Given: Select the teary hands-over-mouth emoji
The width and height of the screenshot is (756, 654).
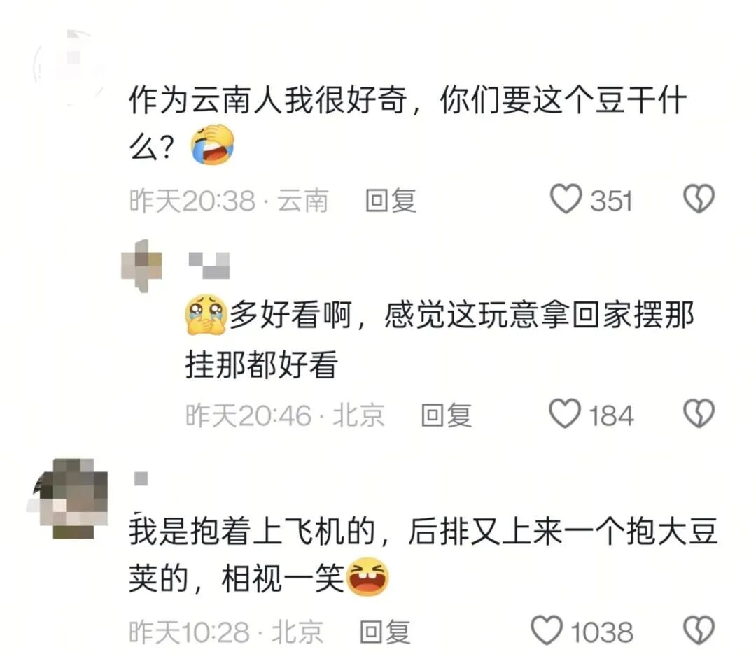Looking at the screenshot, I should point(206,315).
